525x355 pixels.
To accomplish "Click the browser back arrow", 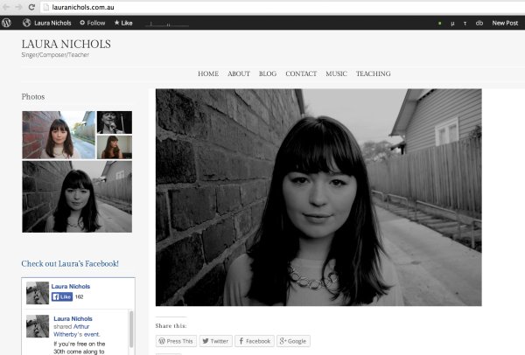I will pyautogui.click(x=6, y=7).
